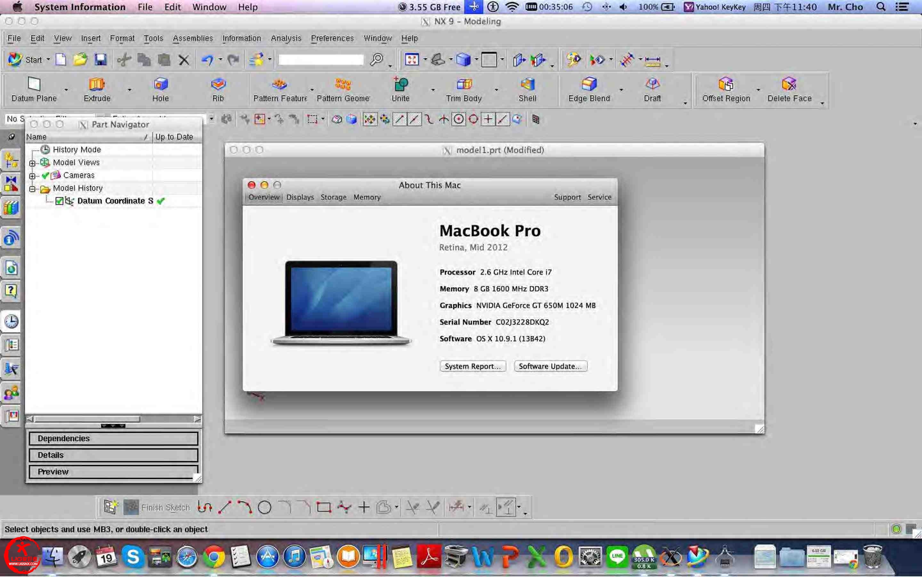Open the Unite dropdown arrow
The image size is (922, 577).
[433, 90]
